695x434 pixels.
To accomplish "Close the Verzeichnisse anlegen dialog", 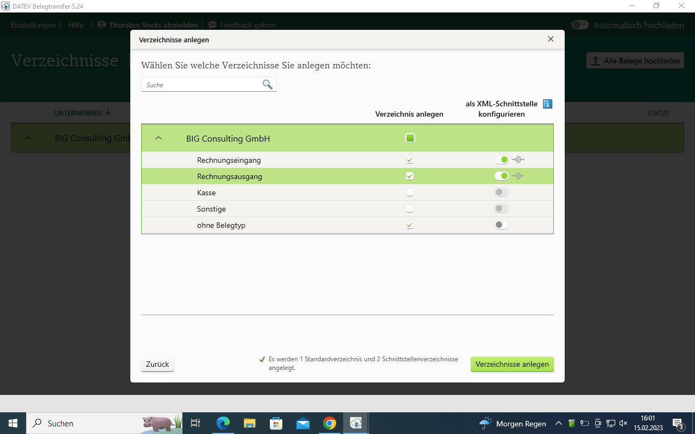I will coord(551,39).
